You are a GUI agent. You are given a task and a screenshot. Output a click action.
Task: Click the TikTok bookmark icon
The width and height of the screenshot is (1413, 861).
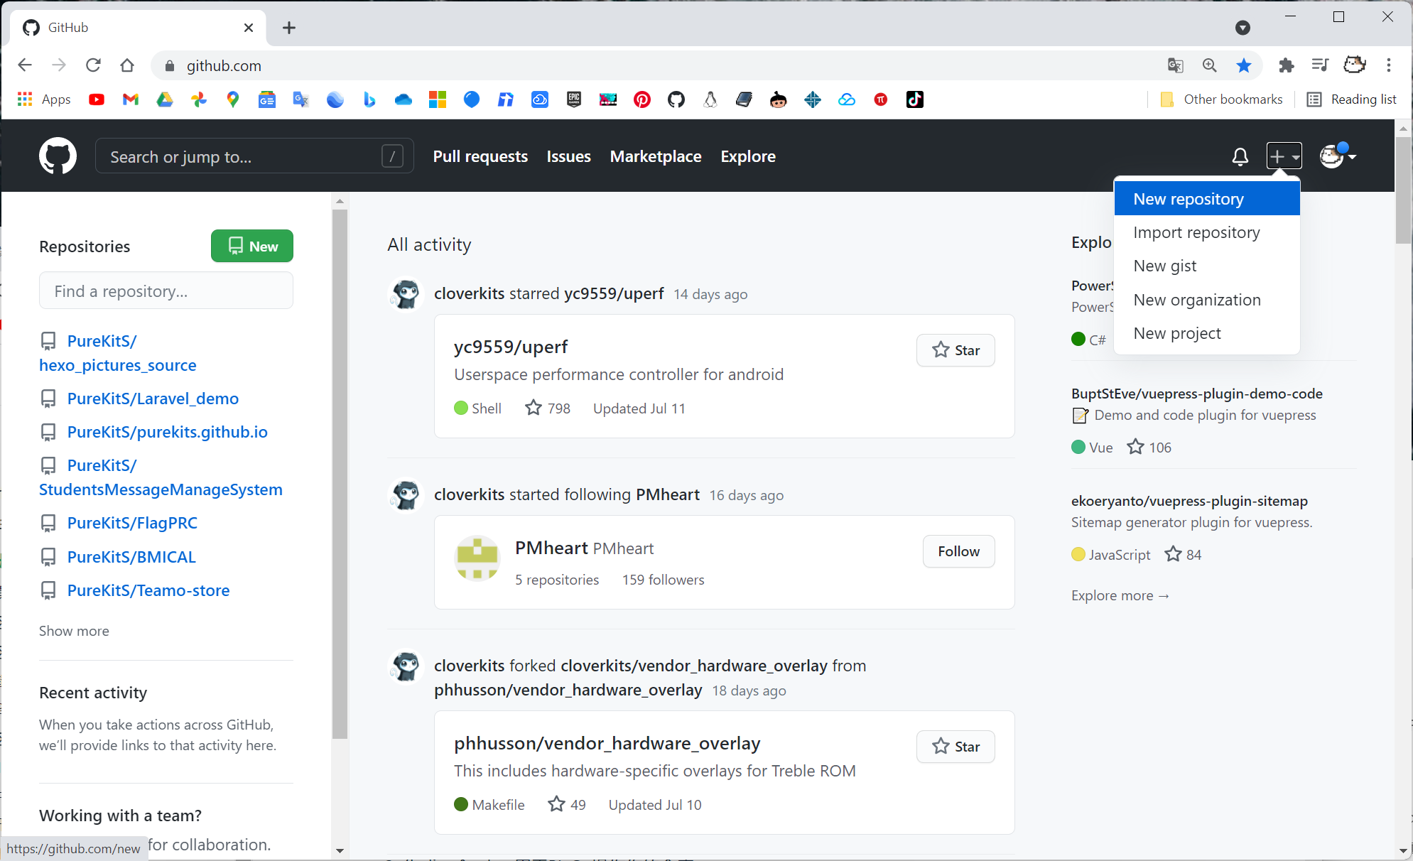[x=915, y=99]
